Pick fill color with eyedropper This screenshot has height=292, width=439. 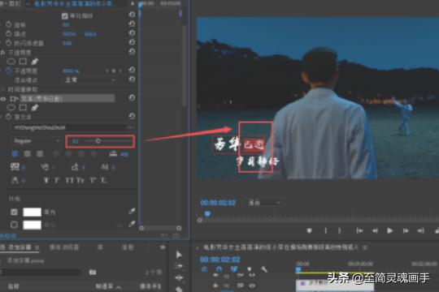132,211
